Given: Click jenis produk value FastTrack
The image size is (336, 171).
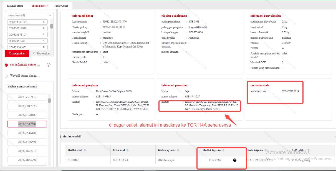Looking at the screenshot, I should (194, 38).
